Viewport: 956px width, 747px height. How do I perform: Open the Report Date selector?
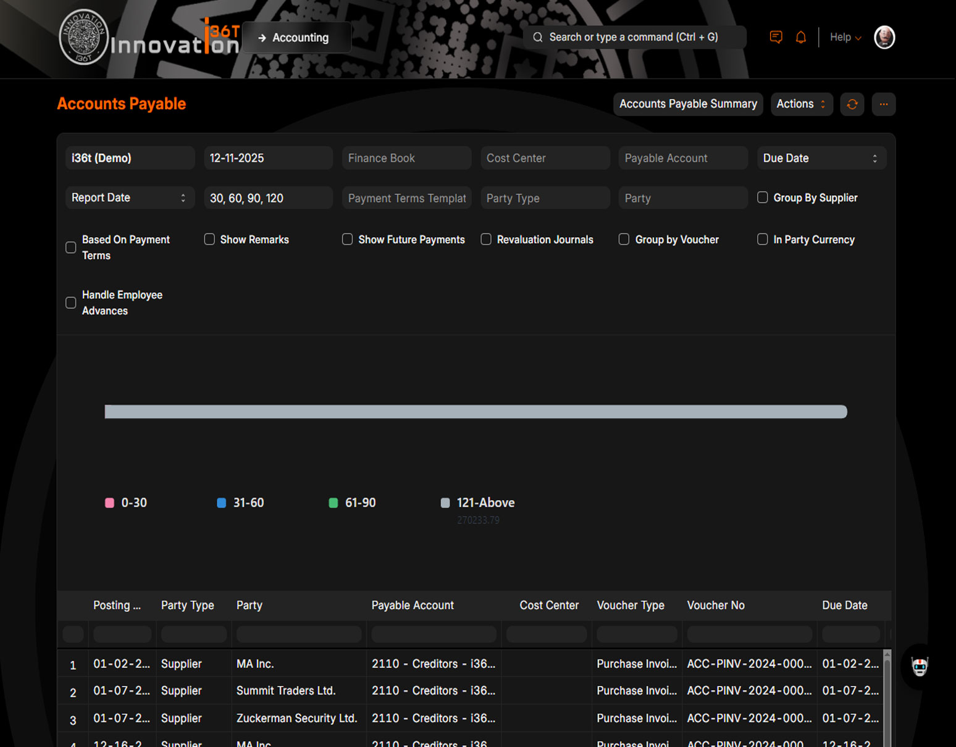129,198
